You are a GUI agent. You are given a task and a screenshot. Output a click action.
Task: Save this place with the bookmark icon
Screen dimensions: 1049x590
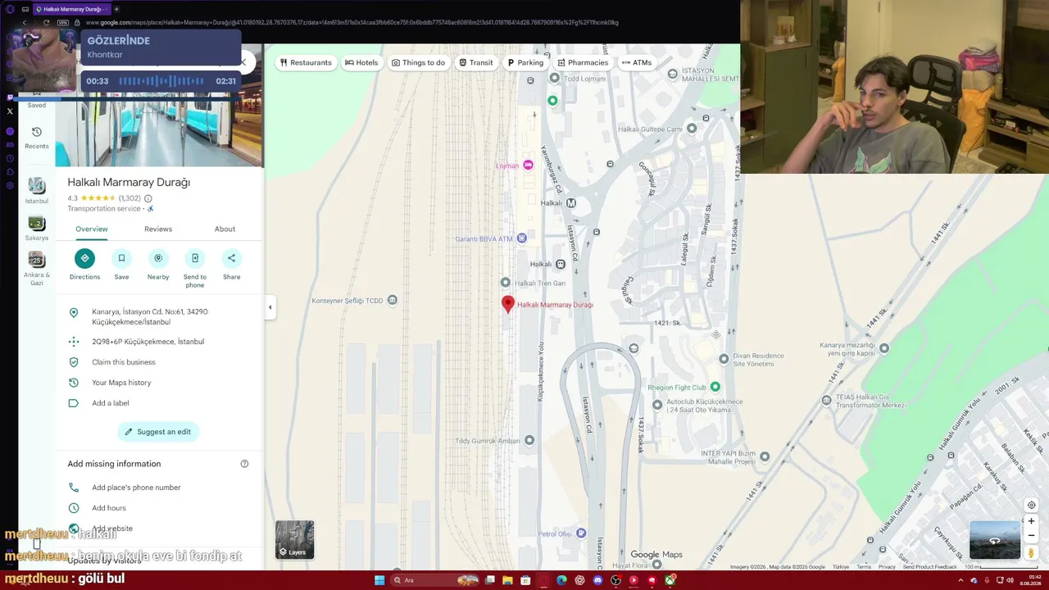click(x=121, y=259)
